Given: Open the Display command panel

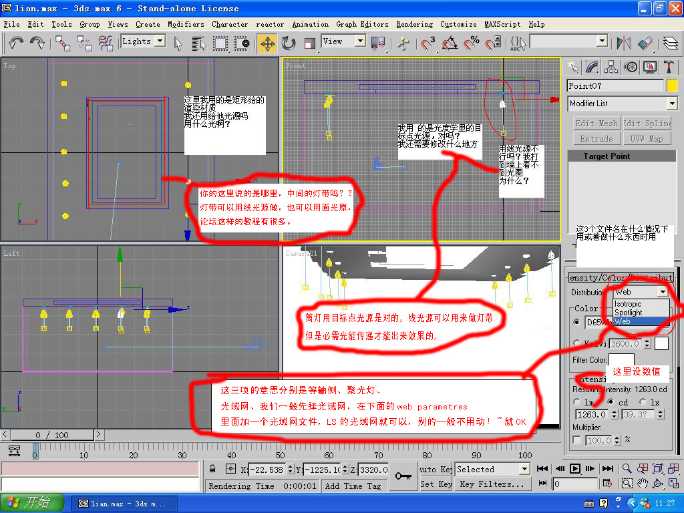Looking at the screenshot, I should [x=650, y=67].
